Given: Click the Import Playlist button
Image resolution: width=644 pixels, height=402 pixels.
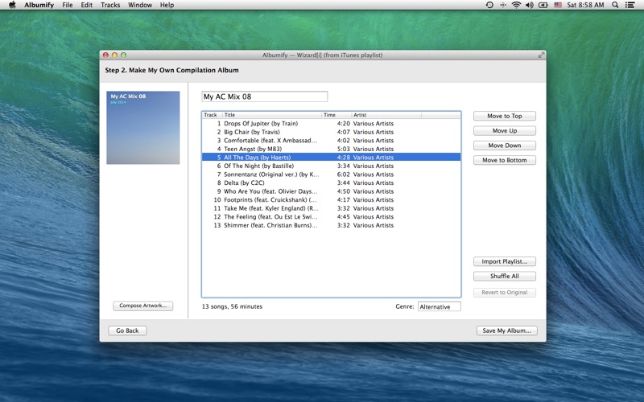Looking at the screenshot, I should (505, 262).
